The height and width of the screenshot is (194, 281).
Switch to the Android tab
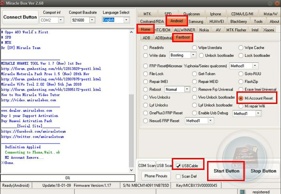point(176,21)
